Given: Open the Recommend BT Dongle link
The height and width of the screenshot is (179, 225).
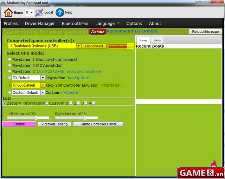Looking at the screenshot, I should pos(132,31).
